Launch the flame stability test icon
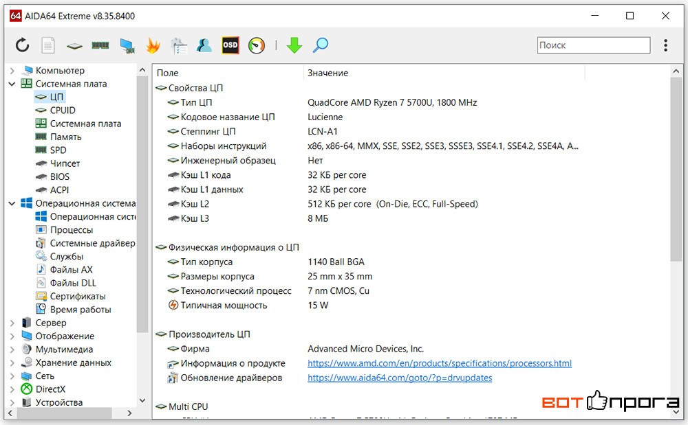The height and width of the screenshot is (425, 688). point(153,45)
